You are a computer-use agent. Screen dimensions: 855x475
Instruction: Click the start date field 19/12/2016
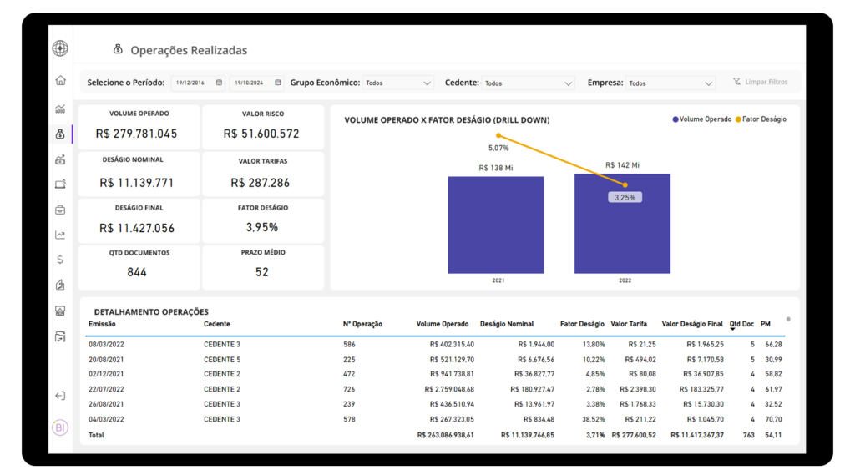point(192,83)
